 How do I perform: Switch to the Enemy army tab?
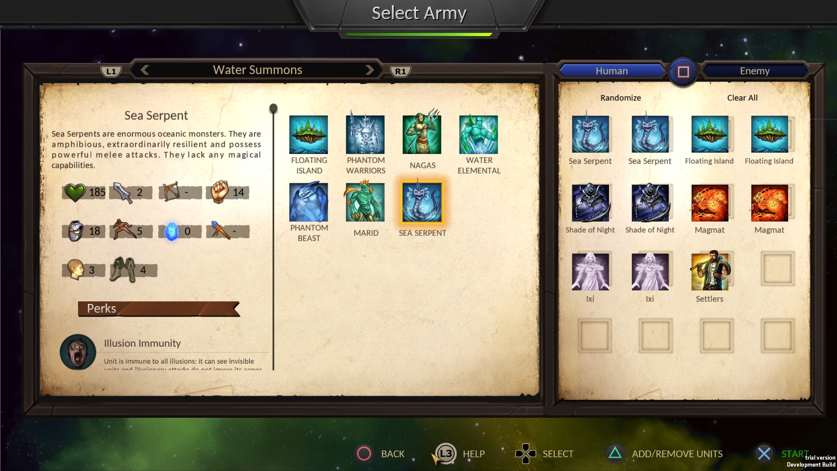(x=755, y=71)
